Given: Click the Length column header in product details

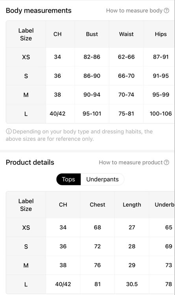Looking at the screenshot, I should point(132,205).
